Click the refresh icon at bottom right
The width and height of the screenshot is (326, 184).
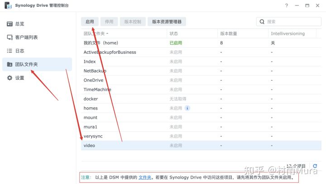click(315, 166)
